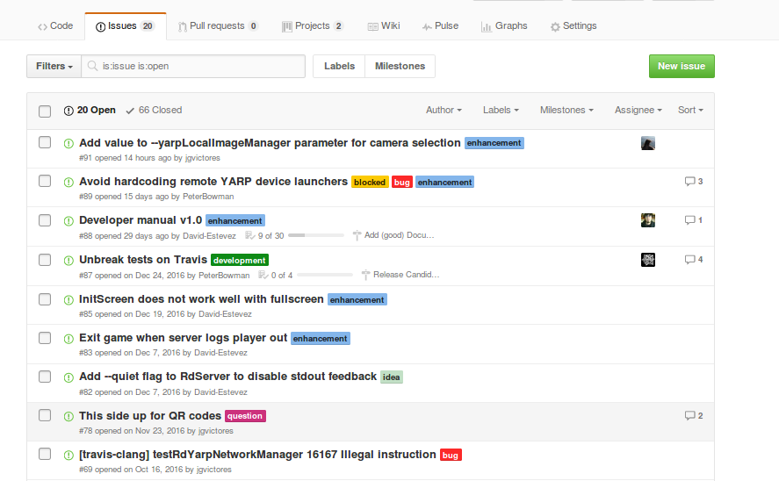Focus the issue search field
The height and width of the screenshot is (481, 779).
[200, 67]
